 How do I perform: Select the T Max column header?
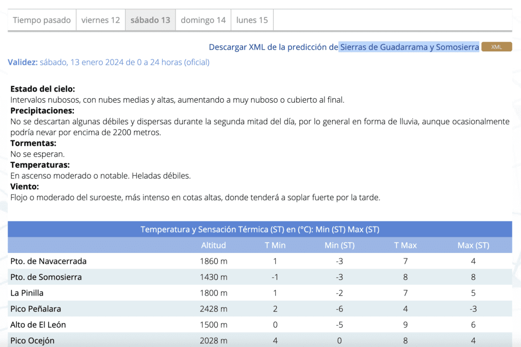coord(405,245)
